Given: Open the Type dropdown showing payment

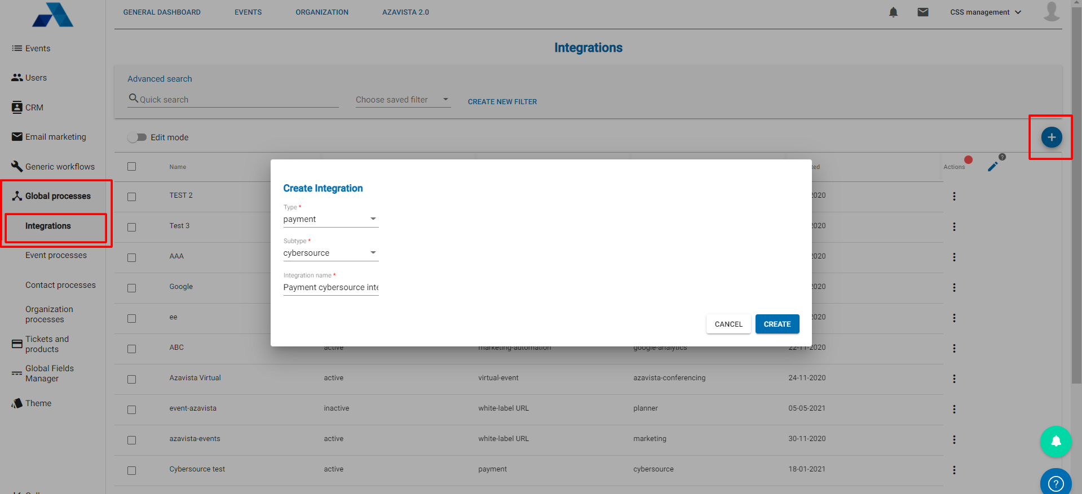Looking at the screenshot, I should click(x=331, y=219).
